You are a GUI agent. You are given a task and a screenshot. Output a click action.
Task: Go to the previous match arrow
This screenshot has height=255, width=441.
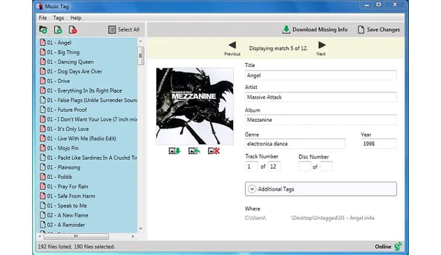point(232,45)
